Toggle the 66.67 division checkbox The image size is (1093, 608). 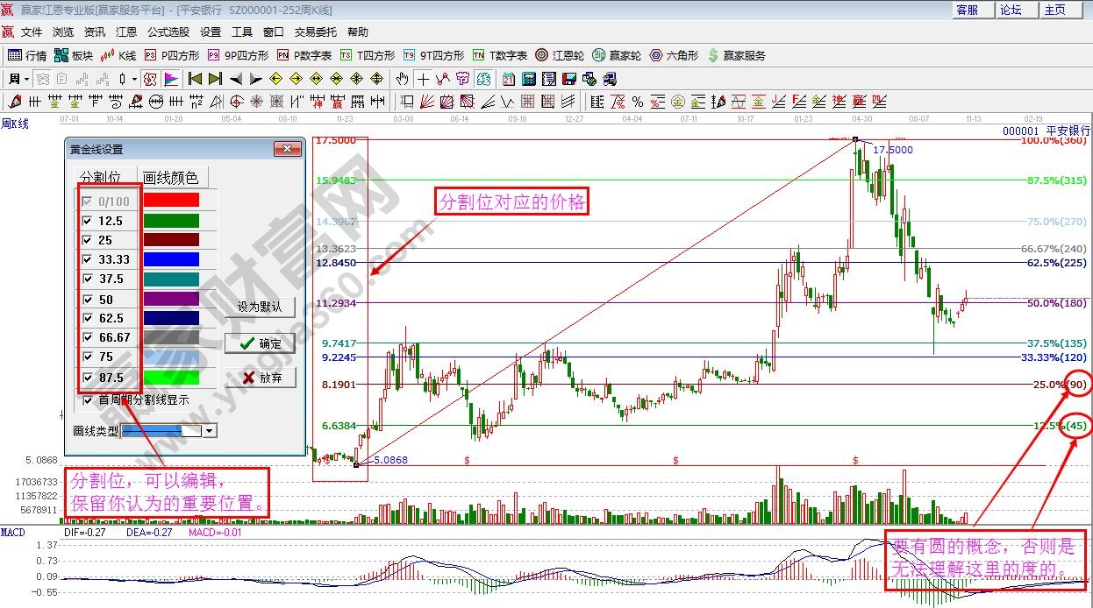(x=87, y=337)
